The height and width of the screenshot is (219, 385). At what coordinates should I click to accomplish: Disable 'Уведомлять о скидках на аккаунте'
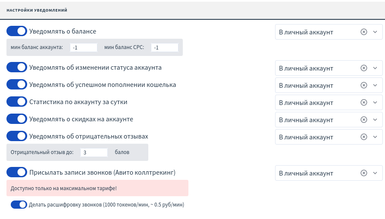(17, 119)
